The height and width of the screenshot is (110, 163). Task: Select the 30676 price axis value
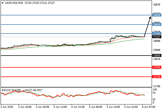point(157,5)
